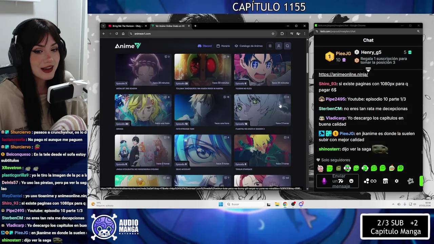Open Fate/Strange Fake episode 10 thumbnail
The height and width of the screenshot is (244, 434).
[x=203, y=110]
